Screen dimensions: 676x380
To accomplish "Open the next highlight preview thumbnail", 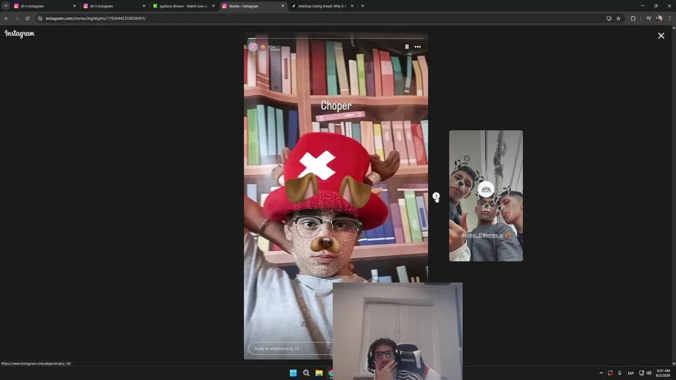I will pyautogui.click(x=486, y=196).
